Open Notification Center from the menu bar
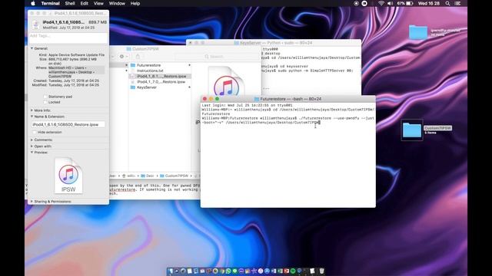 tap(458, 3)
